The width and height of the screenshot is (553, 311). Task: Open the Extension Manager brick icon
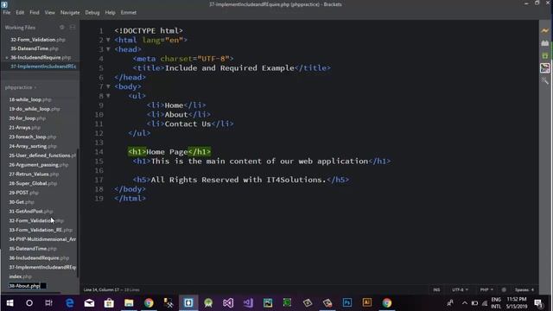point(545,43)
